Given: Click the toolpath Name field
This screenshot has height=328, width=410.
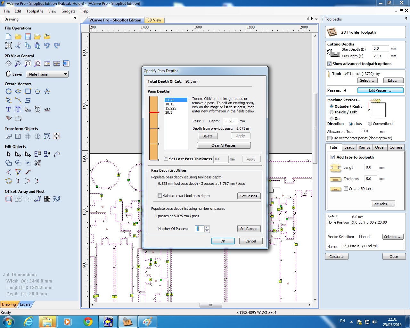Looking at the screenshot, I should [x=372, y=246].
